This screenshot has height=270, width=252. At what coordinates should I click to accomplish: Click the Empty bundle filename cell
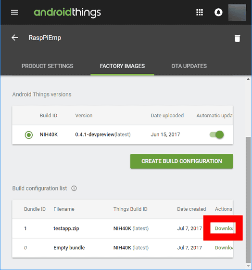69,248
